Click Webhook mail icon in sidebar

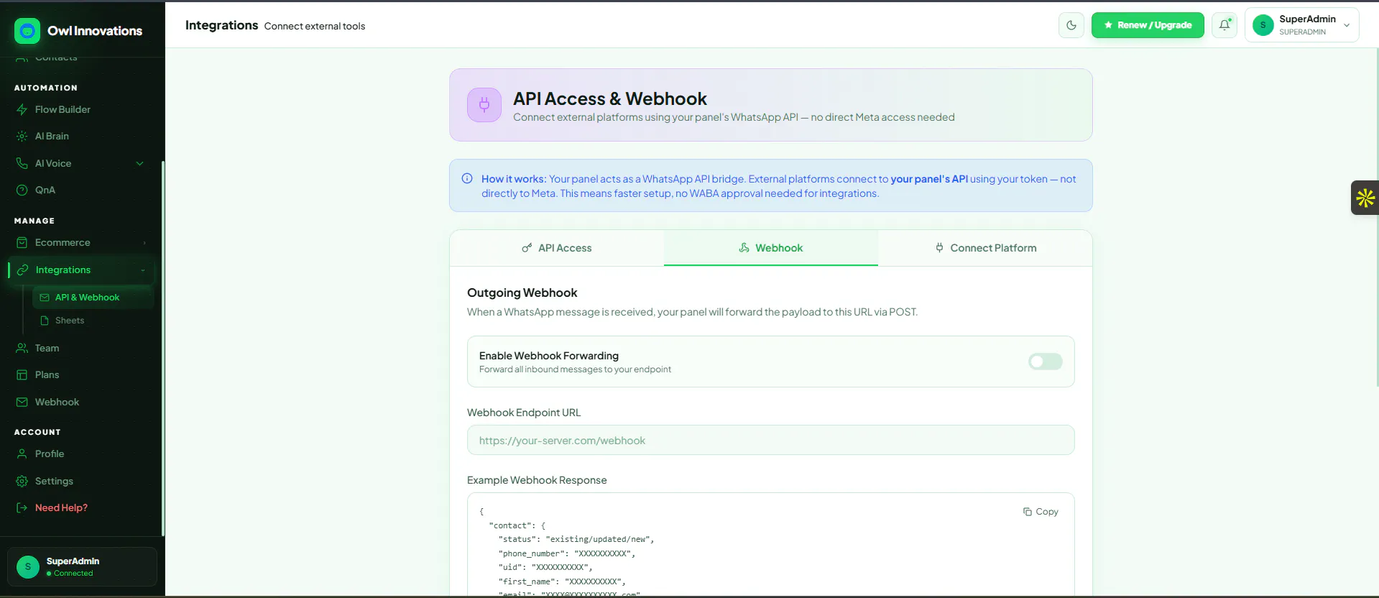(x=22, y=402)
